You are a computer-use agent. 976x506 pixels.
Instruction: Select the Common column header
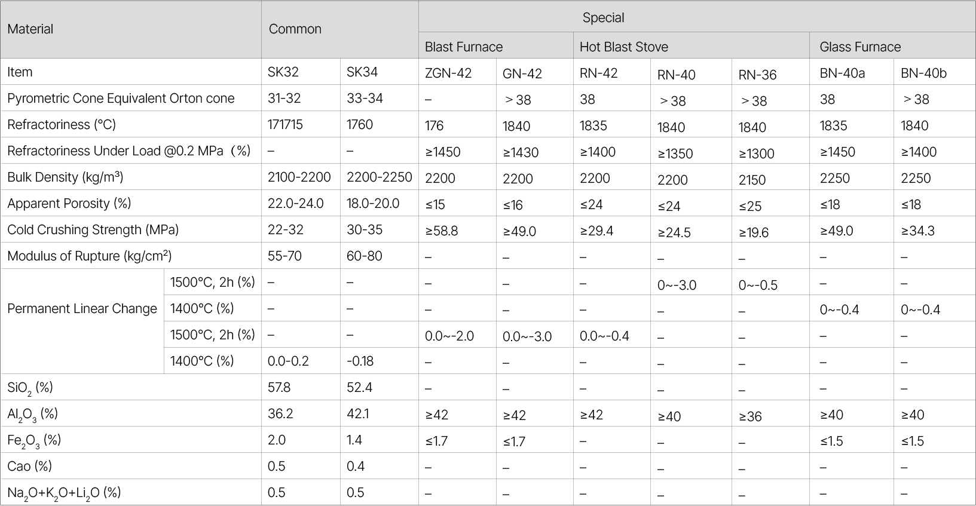coord(295,29)
